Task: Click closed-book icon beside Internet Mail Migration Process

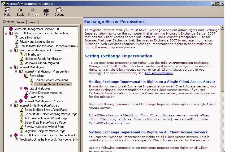Action: 21,101
